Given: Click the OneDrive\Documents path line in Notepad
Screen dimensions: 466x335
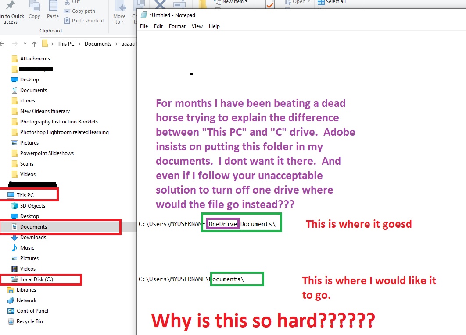Looking at the screenshot, I should point(207,224).
